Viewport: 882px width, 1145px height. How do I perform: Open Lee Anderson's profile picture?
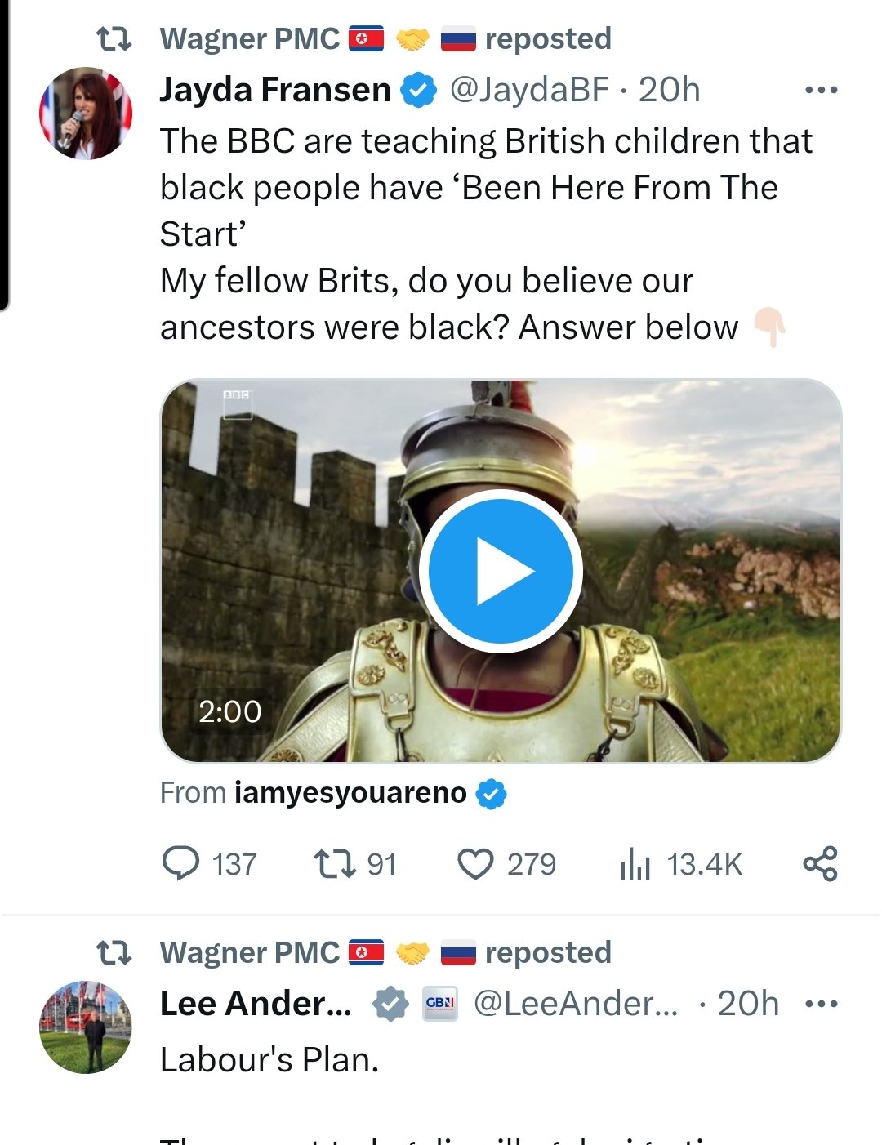click(86, 1027)
